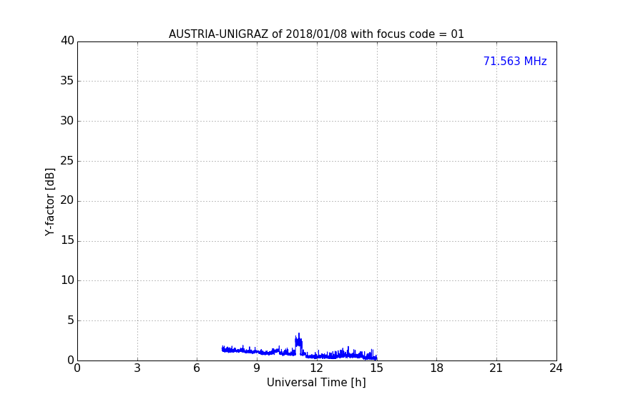Click the plot title 'AUSTRIA-UNIGRAZ of 2018/01/08'
Screen dimensions: 618x412
click(x=257, y=34)
